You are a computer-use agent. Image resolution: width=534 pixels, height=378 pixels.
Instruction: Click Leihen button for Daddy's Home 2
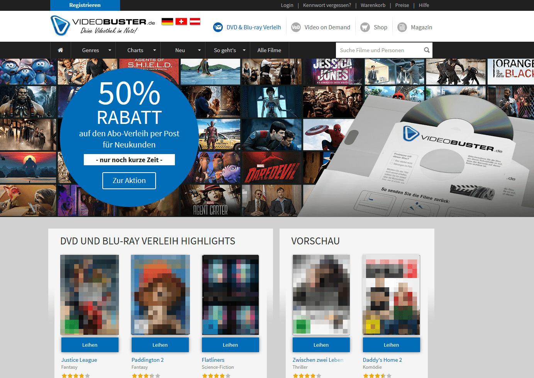point(391,345)
